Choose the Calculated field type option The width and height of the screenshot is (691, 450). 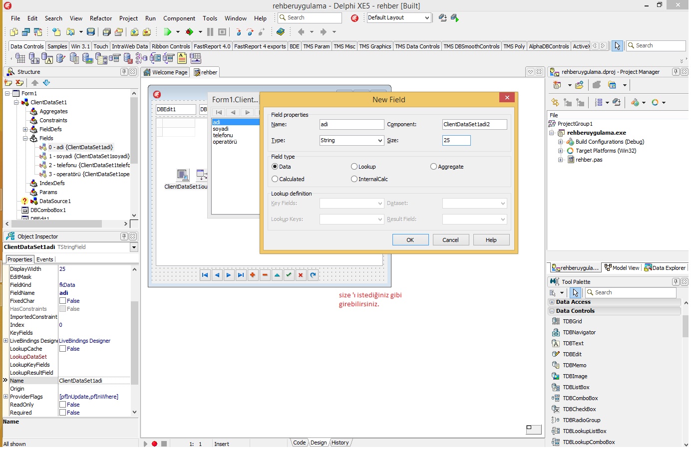pyautogui.click(x=275, y=179)
